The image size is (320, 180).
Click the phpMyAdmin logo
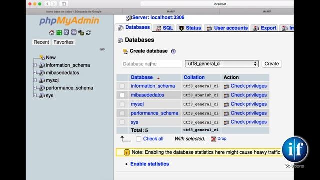69,21
